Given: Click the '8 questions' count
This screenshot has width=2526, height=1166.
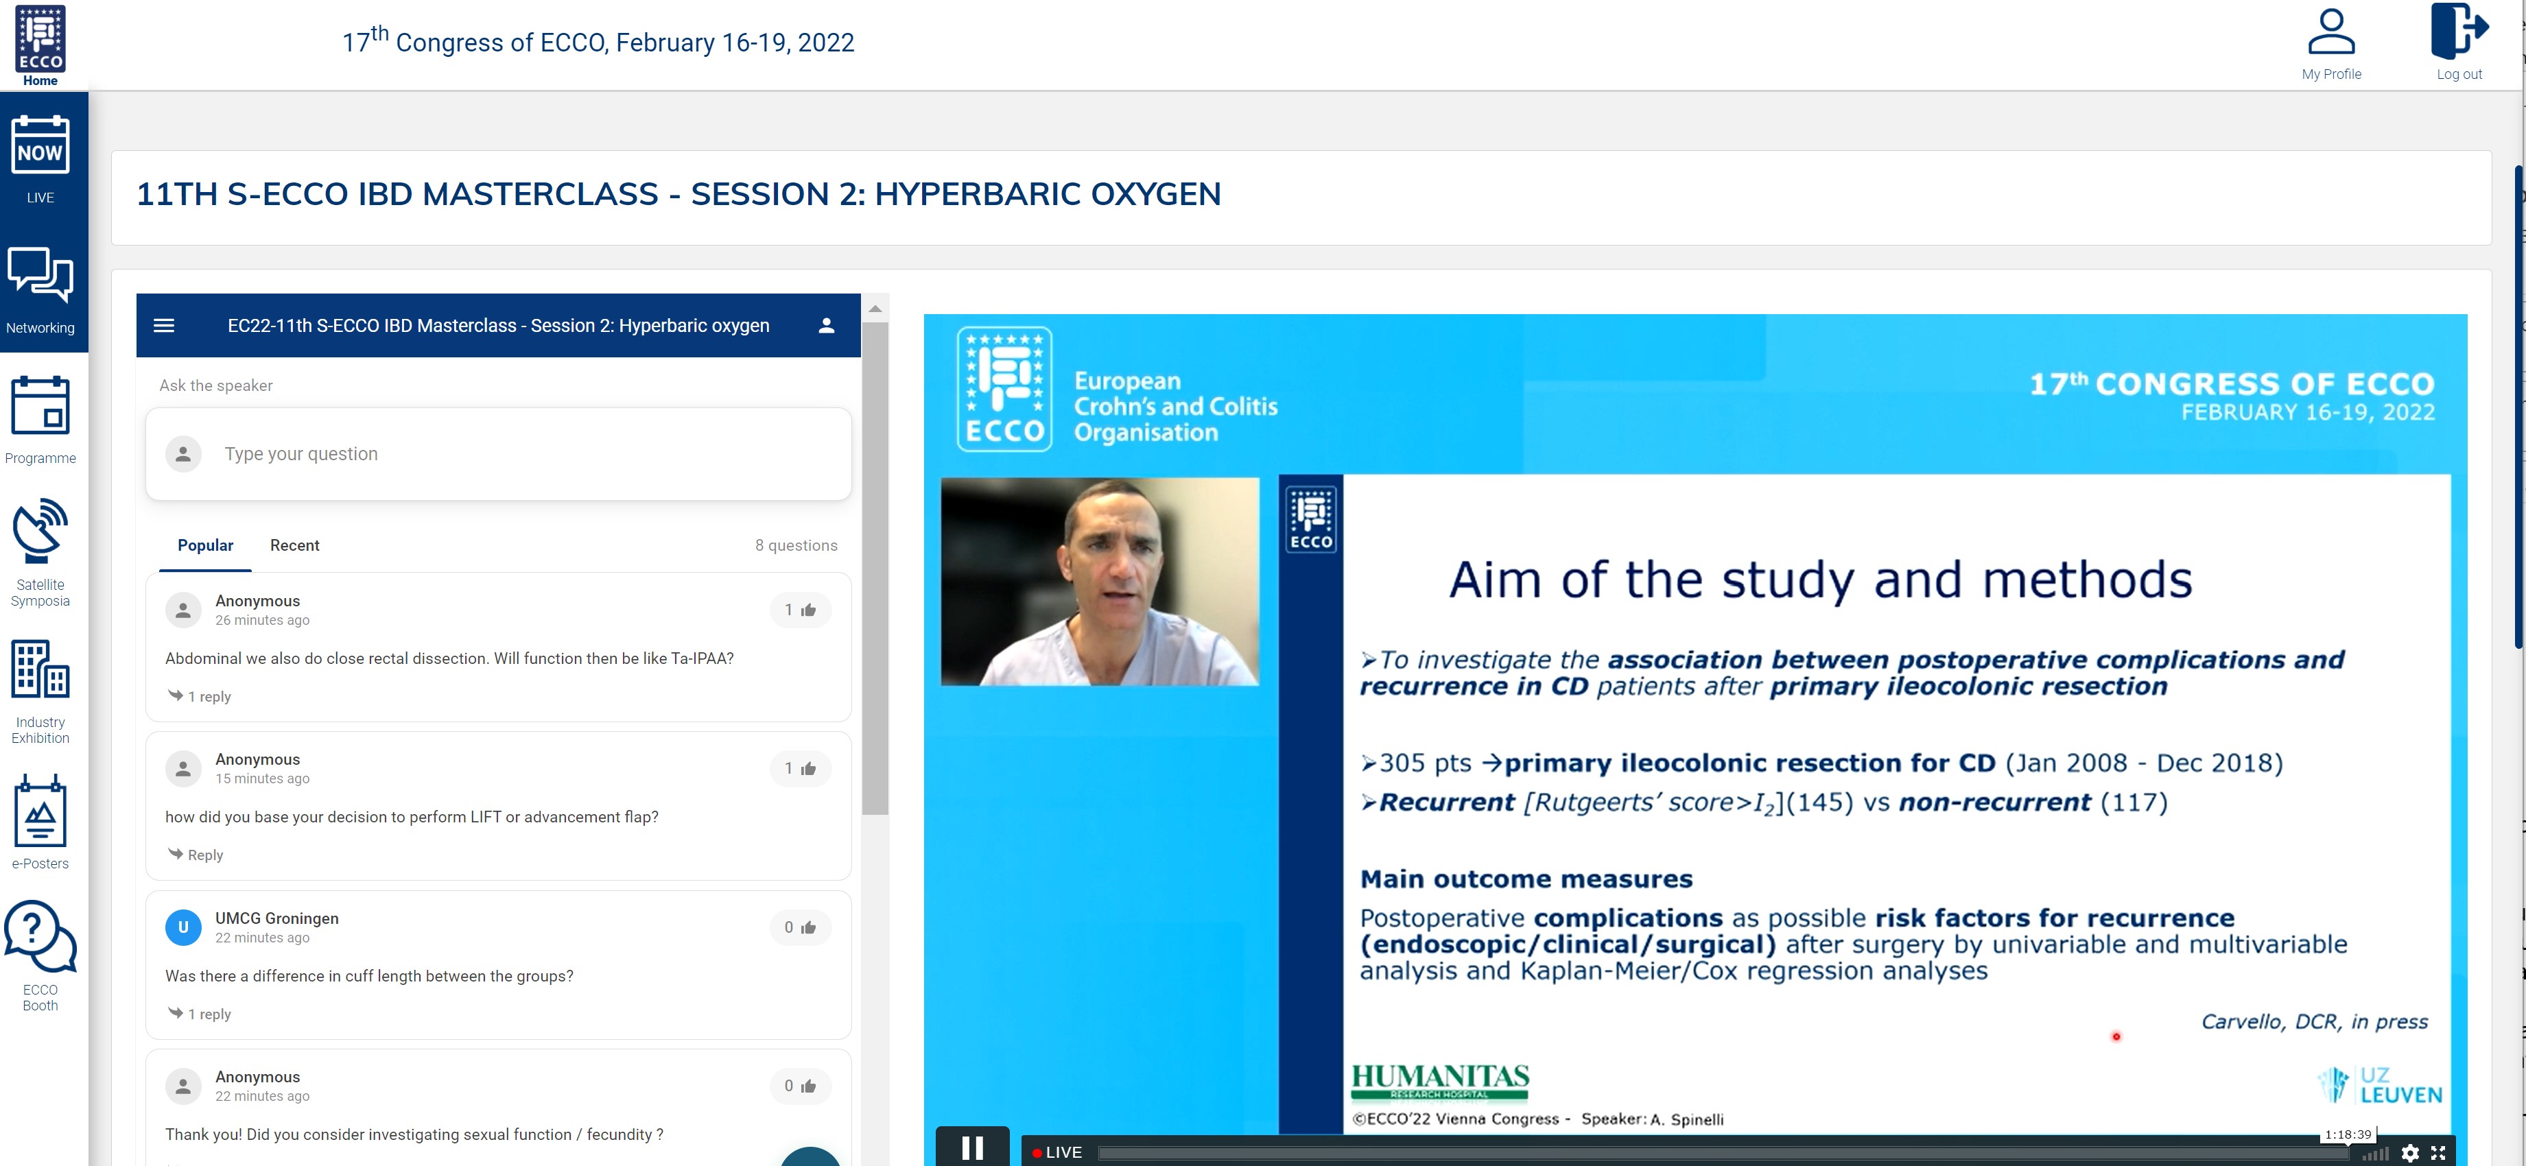Looking at the screenshot, I should pos(796,545).
